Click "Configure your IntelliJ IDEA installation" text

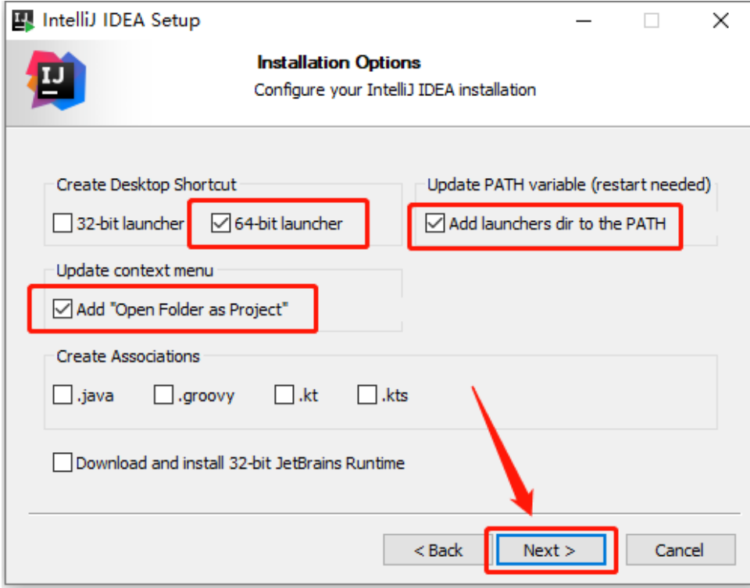tap(395, 90)
